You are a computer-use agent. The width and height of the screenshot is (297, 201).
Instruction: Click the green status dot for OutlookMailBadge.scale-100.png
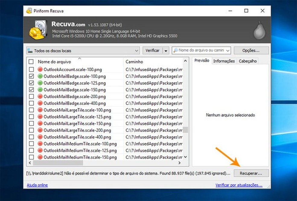40,76
